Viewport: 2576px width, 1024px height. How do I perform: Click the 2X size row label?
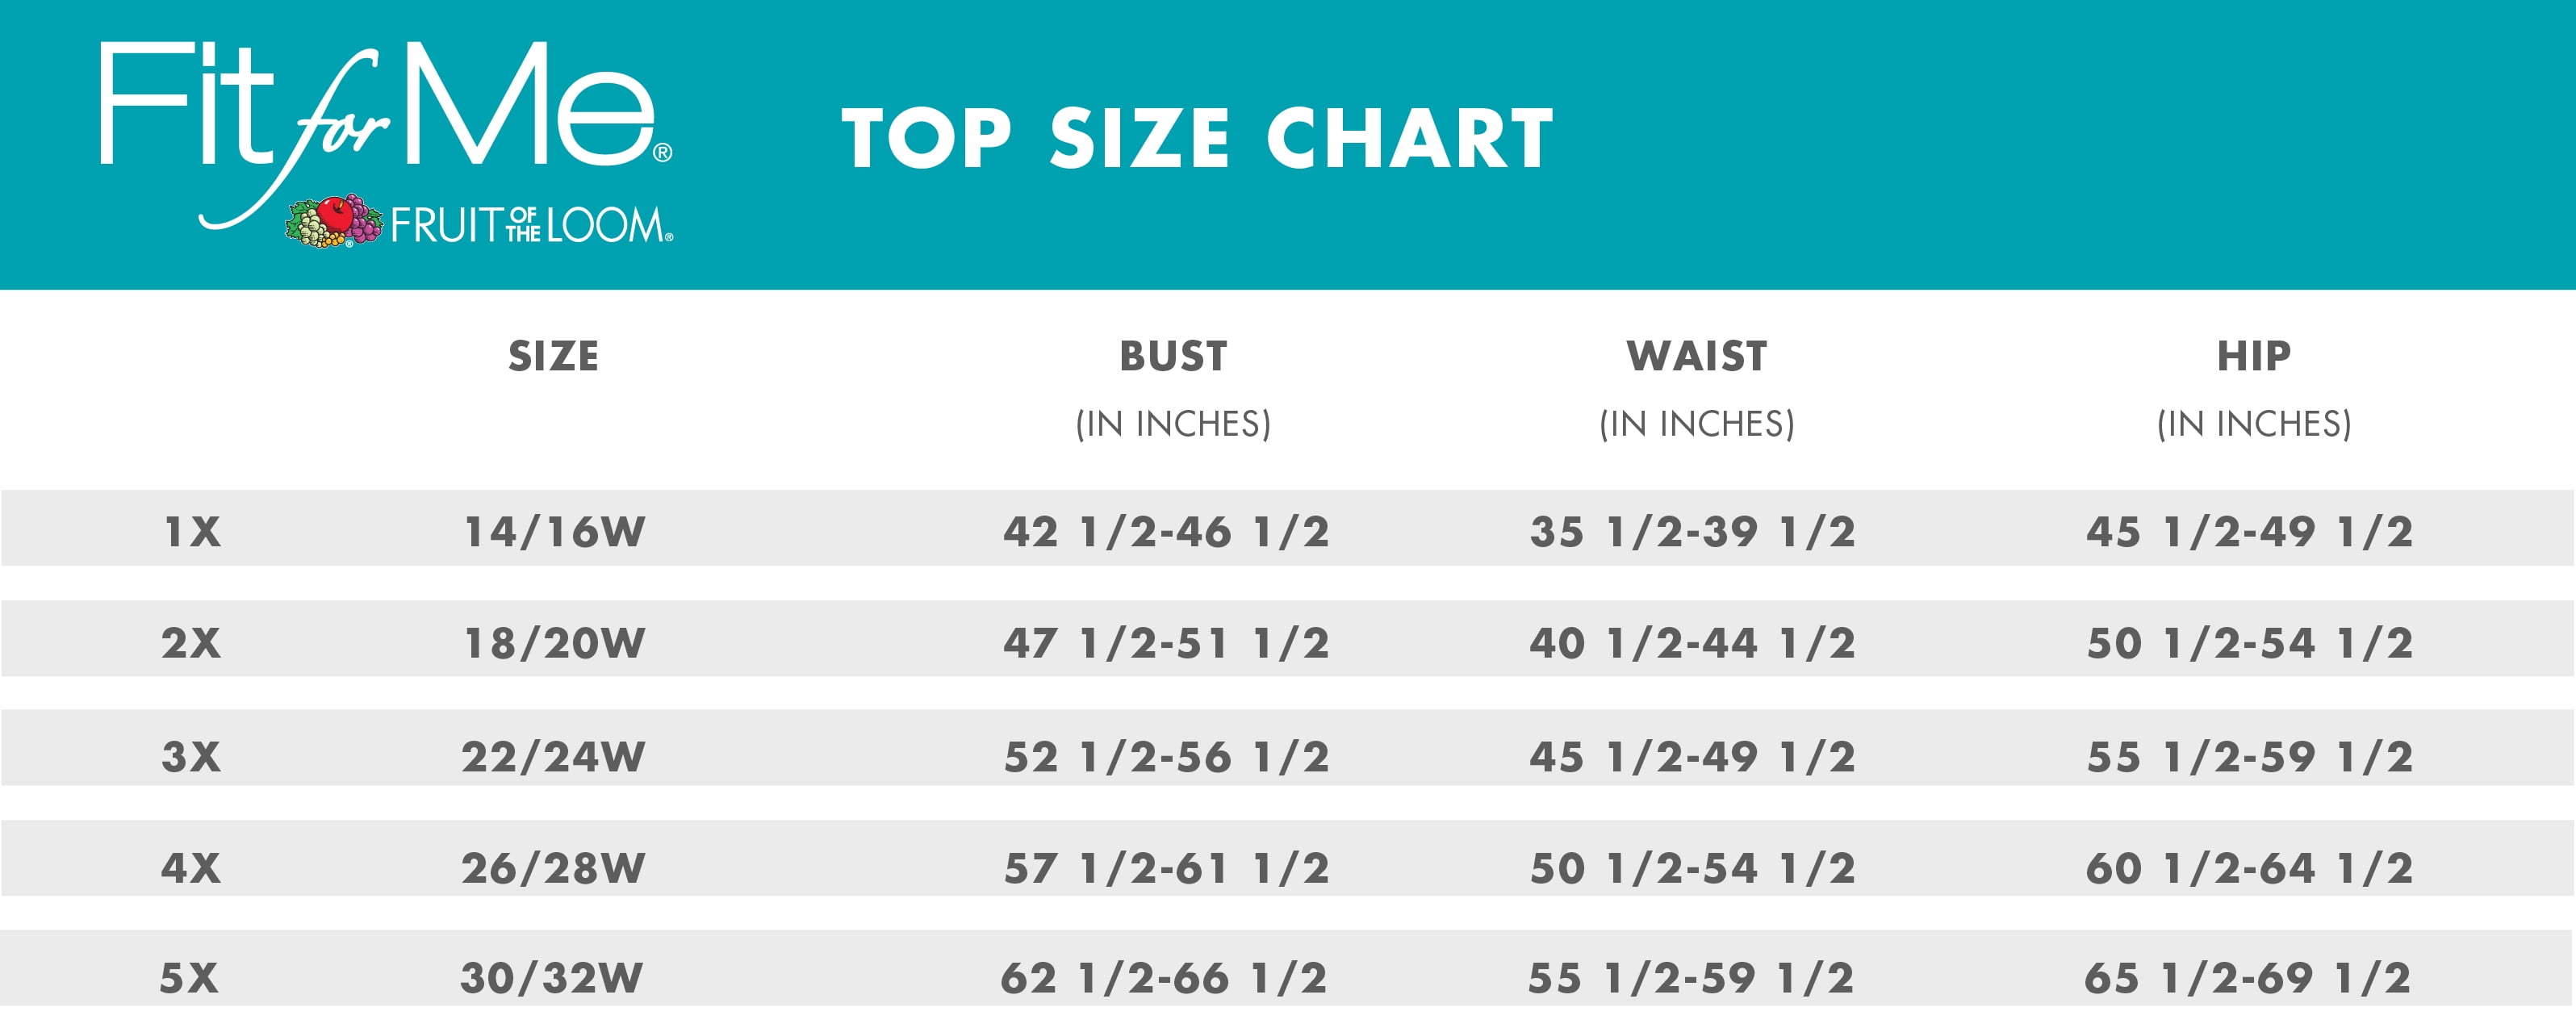[191, 642]
